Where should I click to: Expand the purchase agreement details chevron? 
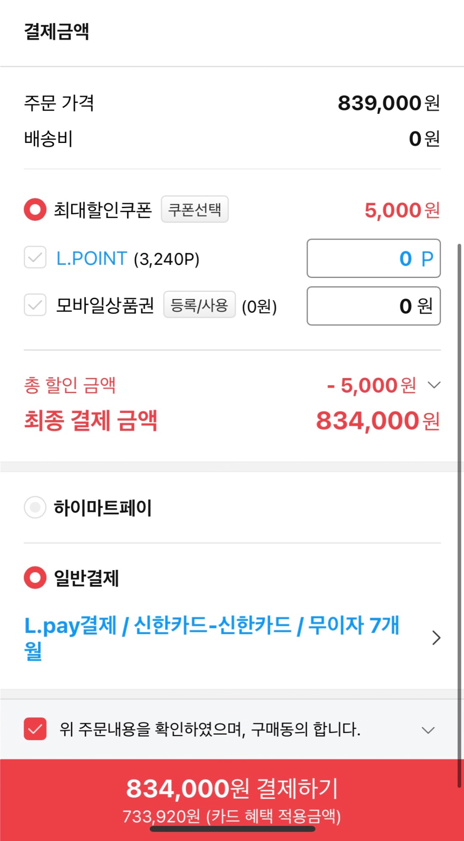[x=428, y=730]
